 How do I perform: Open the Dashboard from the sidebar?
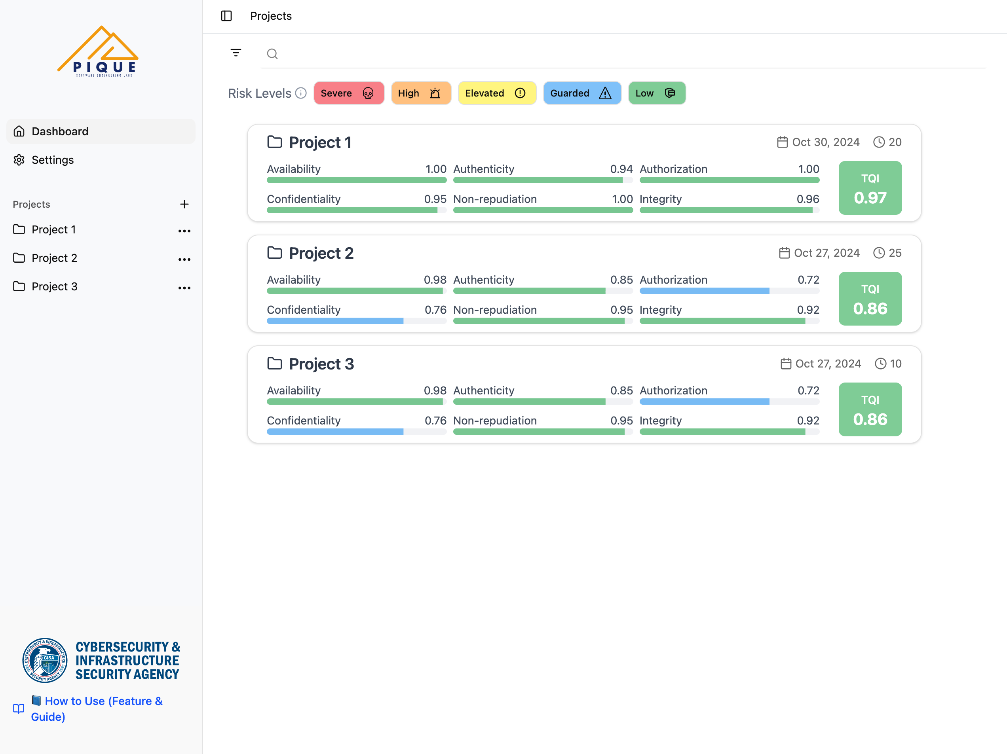pos(60,131)
